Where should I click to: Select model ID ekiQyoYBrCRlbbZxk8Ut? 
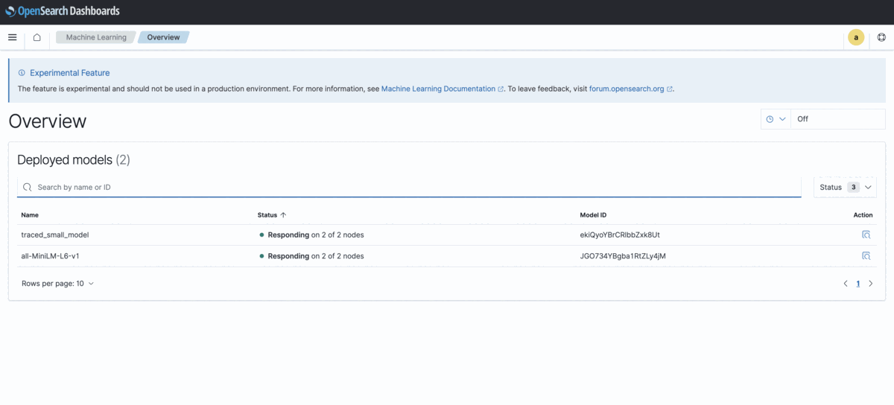(620, 235)
